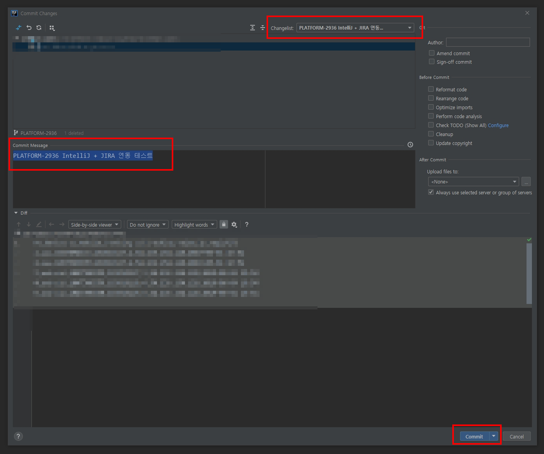Open the Changelist dropdown
Screen dimensions: 544x454
tap(355, 28)
